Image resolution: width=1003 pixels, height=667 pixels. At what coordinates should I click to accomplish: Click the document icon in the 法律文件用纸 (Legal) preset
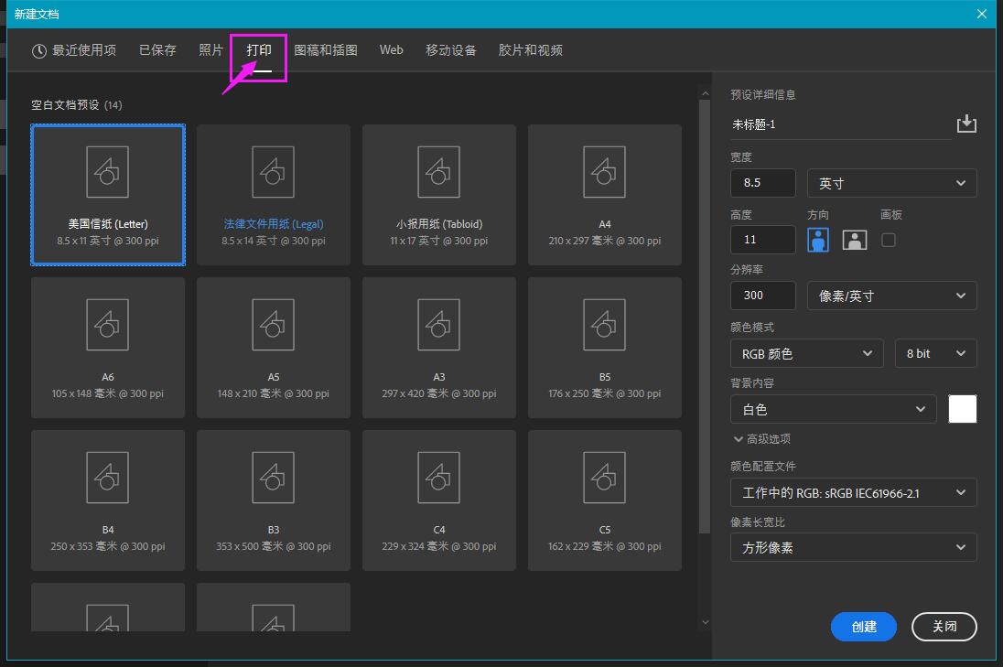point(273,172)
